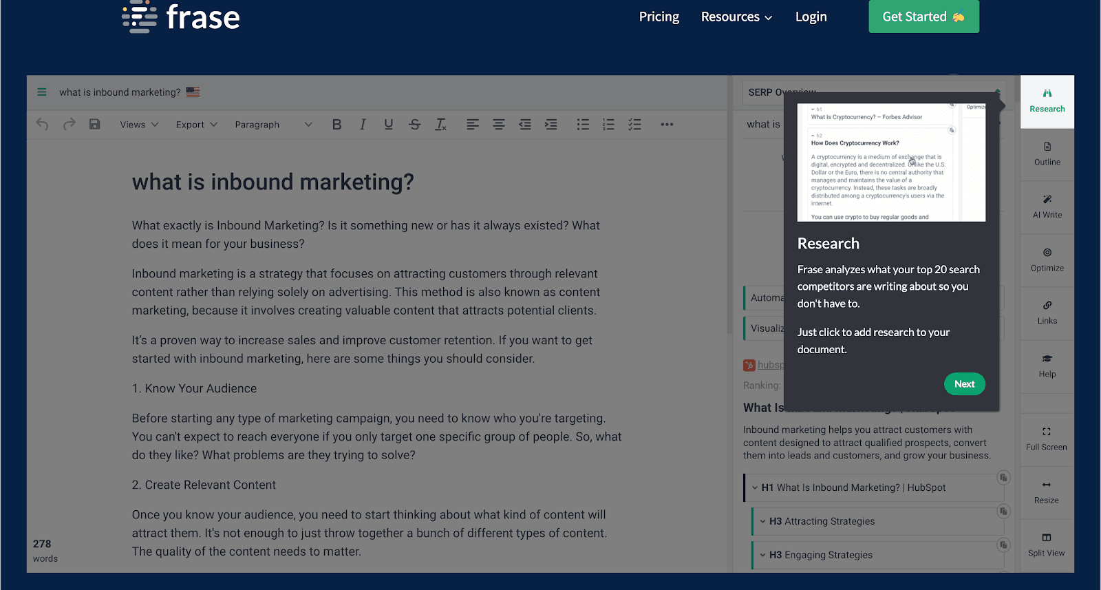Toggle underline formatting
1101x590 pixels.
point(389,125)
